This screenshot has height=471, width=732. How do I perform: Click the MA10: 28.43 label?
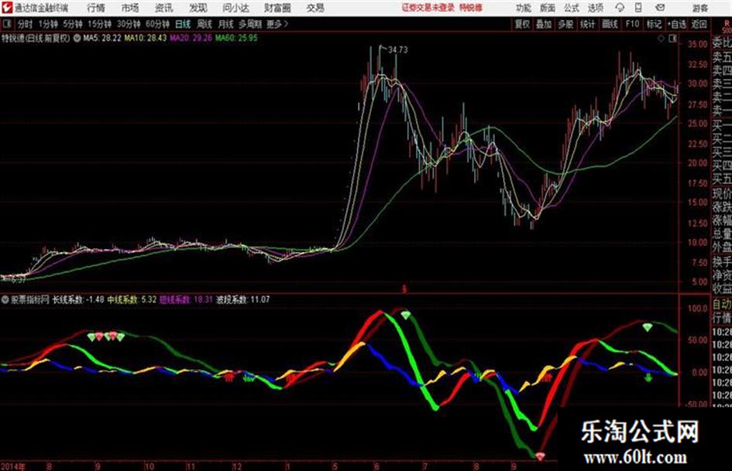pos(145,38)
